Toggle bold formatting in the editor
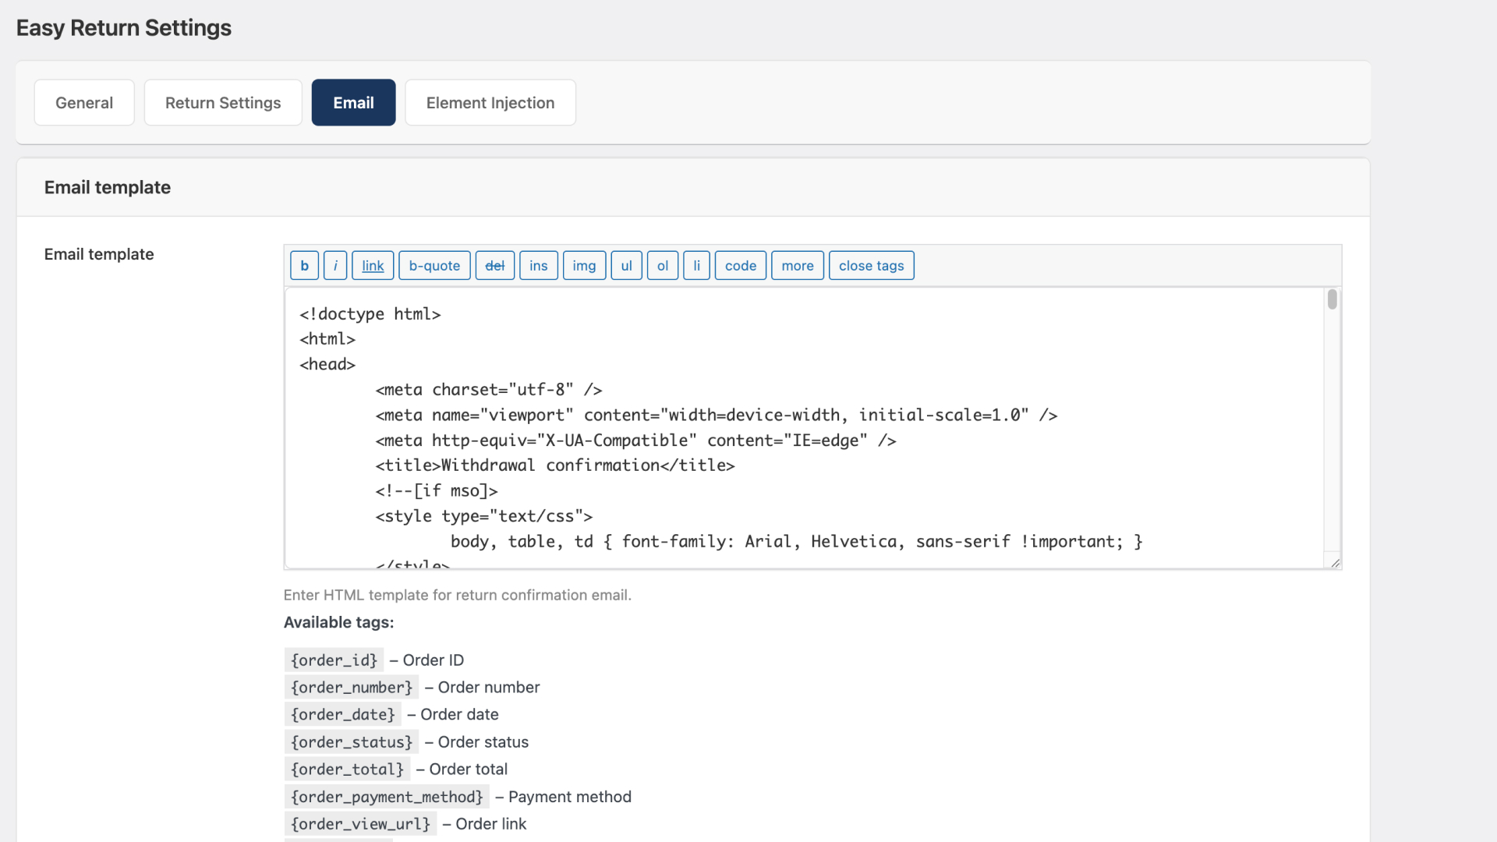Screen dimensions: 1497x842 pyautogui.click(x=303, y=265)
